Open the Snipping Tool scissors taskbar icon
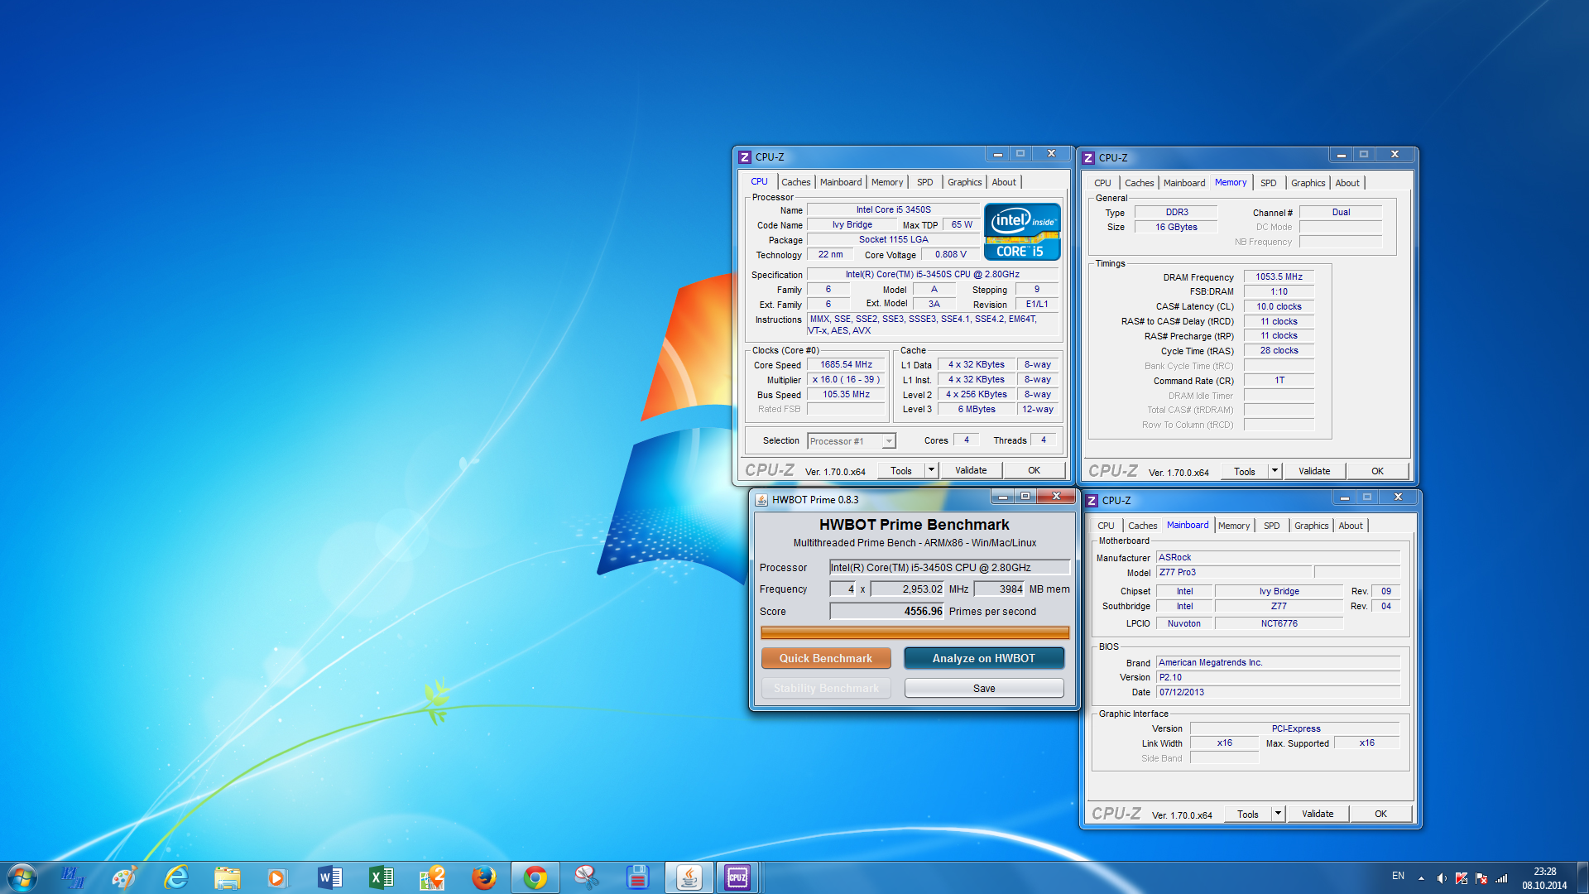The width and height of the screenshot is (1589, 894). pyautogui.click(x=586, y=877)
